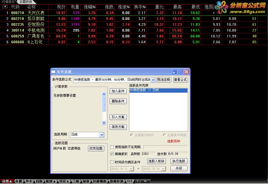
Task: Click bottom horizontal scrollbar thumb
Action: click(x=145, y=181)
